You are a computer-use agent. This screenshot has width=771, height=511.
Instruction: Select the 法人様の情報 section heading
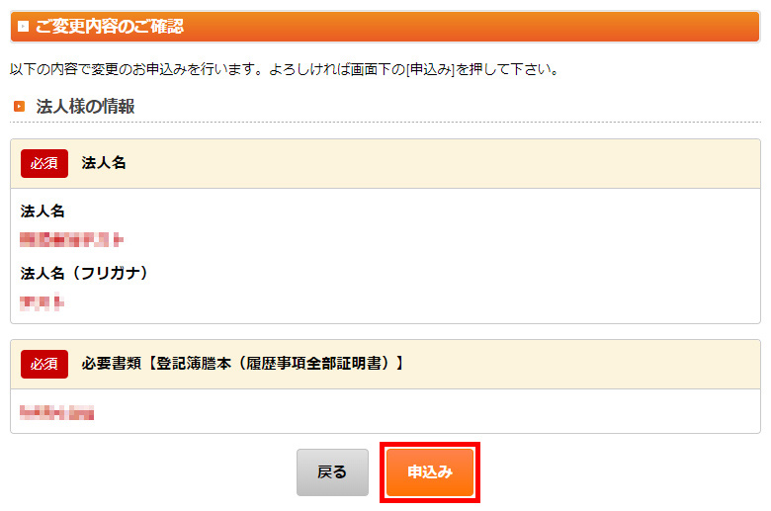pyautogui.click(x=85, y=107)
